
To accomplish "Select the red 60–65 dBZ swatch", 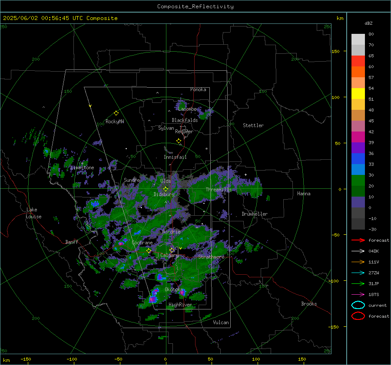I will [x=358, y=61].
